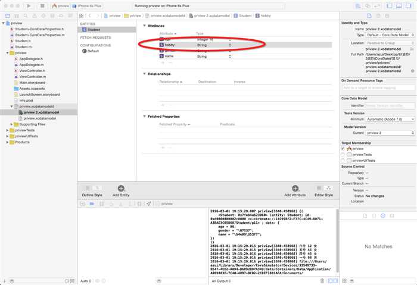417x285 pixels.
Task: Collapse the Fetched Properties section
Action: click(x=144, y=117)
